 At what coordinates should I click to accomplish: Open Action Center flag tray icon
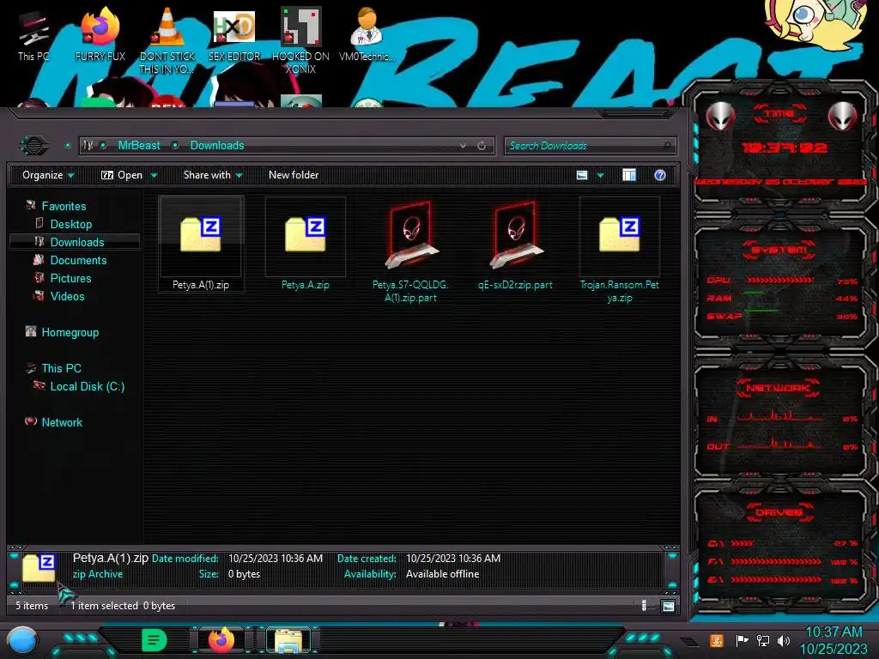pos(742,640)
